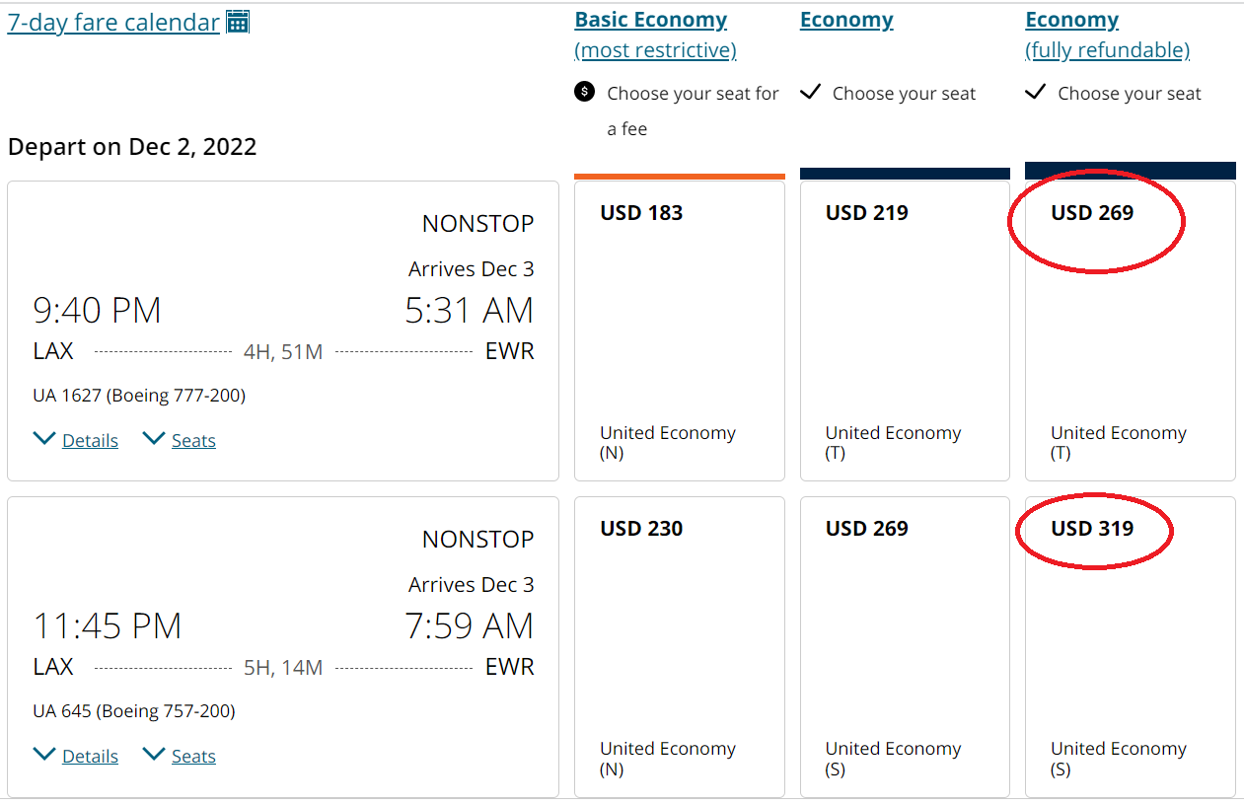Expand Seats for the 11:45 PM flight
This screenshot has width=1244, height=806.
coord(193,755)
